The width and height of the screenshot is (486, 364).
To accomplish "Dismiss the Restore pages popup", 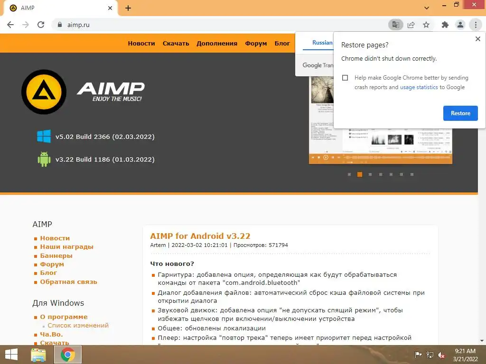I will point(477,39).
